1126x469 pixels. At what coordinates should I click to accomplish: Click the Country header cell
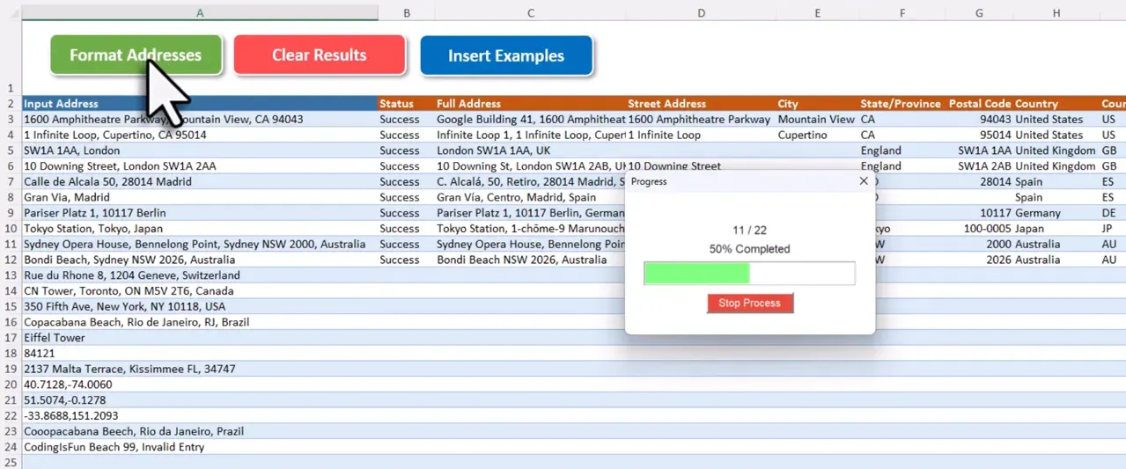1056,104
